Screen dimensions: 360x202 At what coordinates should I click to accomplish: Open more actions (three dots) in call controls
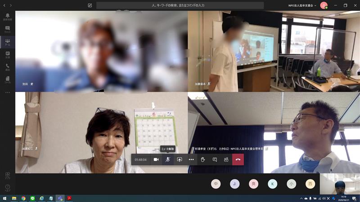coord(191,159)
